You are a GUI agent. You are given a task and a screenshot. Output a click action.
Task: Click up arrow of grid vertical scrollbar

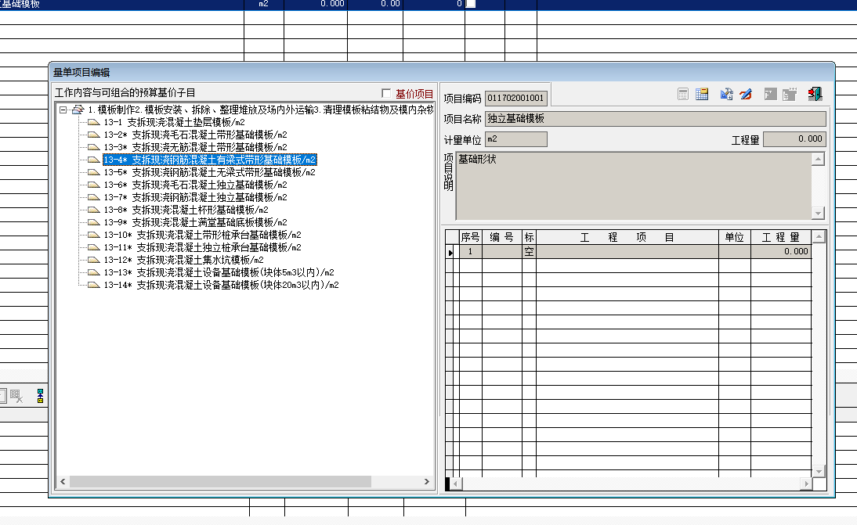(x=819, y=237)
